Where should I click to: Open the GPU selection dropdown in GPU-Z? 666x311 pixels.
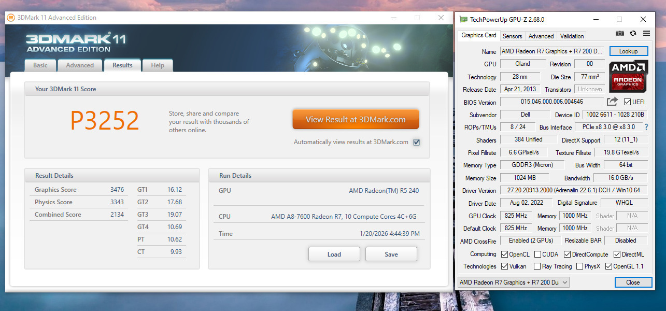[x=513, y=282]
